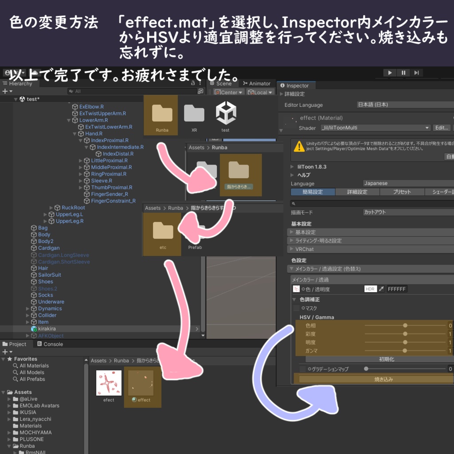Image resolution: width=454 pixels, height=454 pixels.
Task: Click the Pause button at top right
Action: tap(403, 73)
